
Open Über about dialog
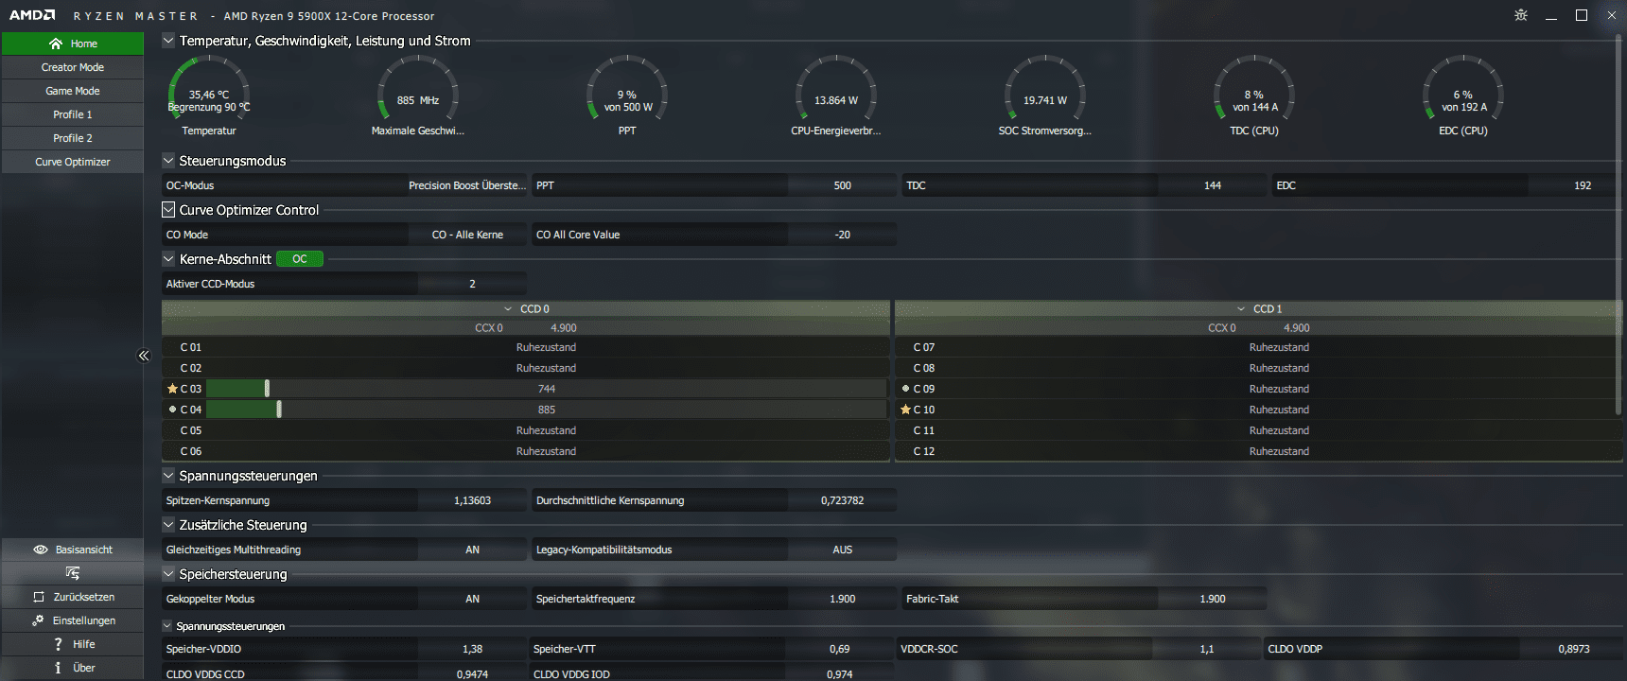pos(73,668)
